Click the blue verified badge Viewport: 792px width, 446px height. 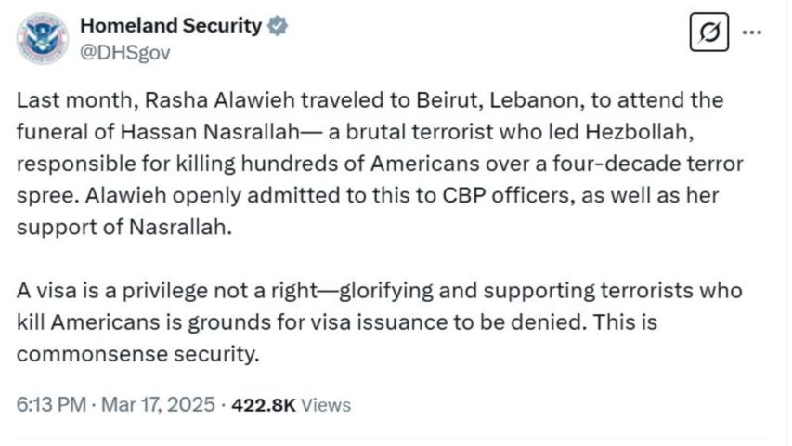(x=277, y=26)
